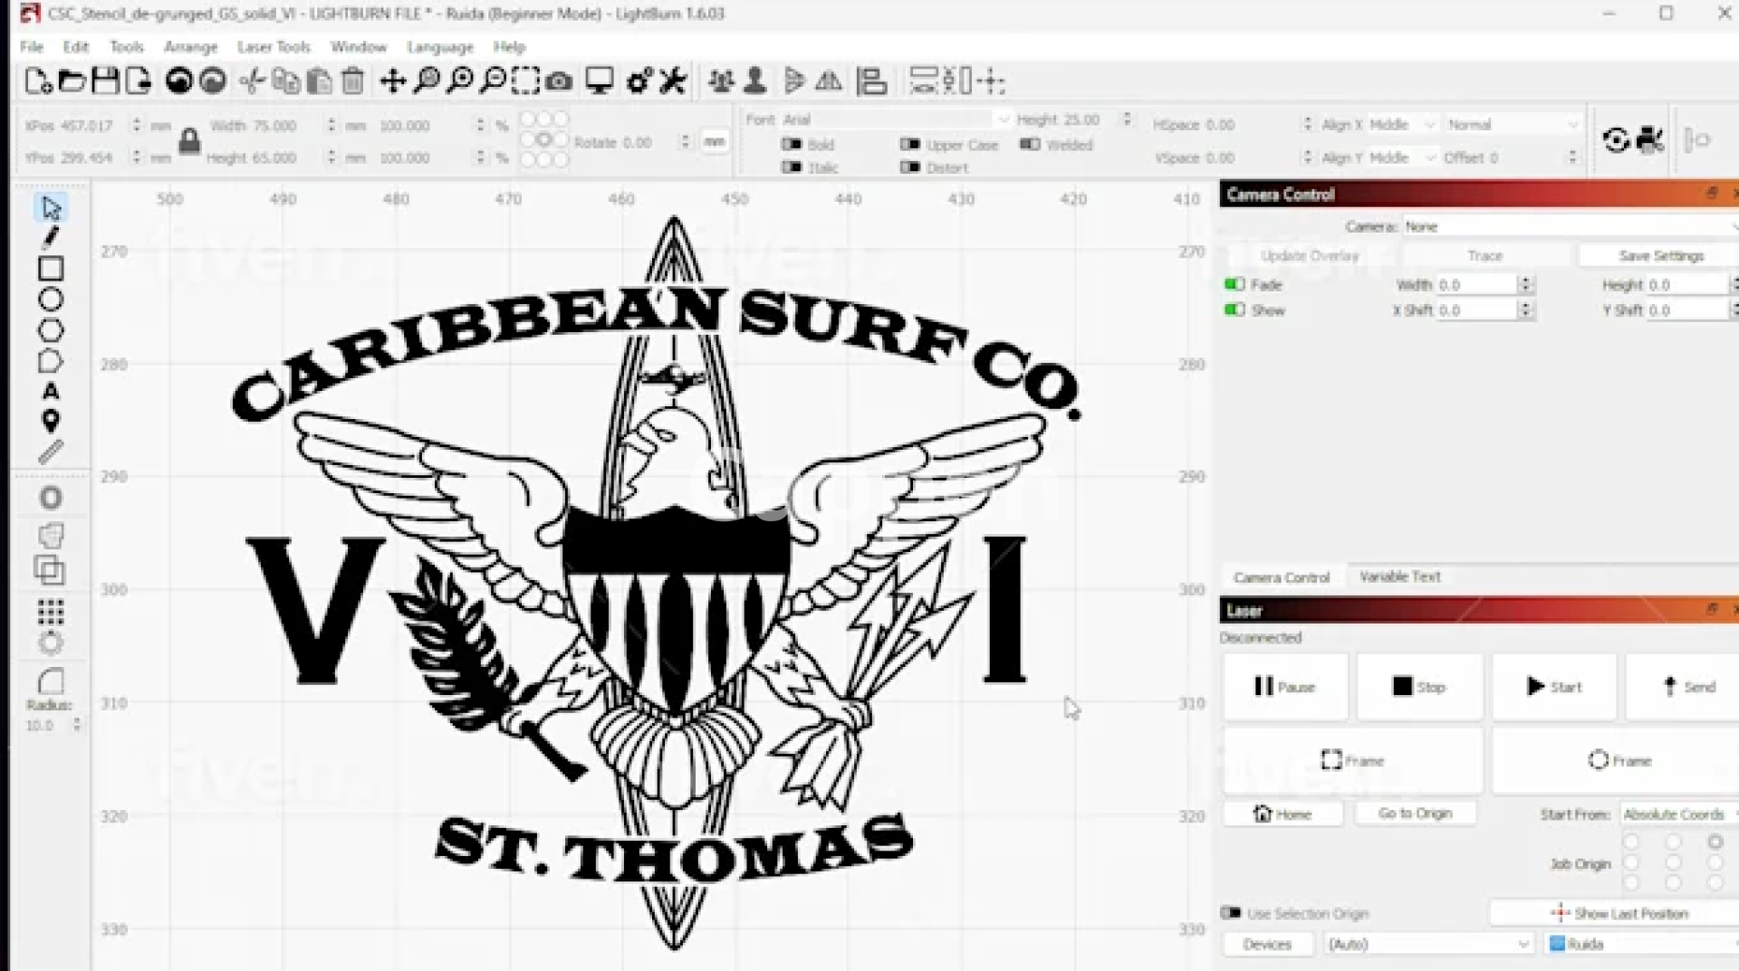Viewport: 1739px width, 971px height.
Task: Select the Rectangle tool
Action: point(51,269)
